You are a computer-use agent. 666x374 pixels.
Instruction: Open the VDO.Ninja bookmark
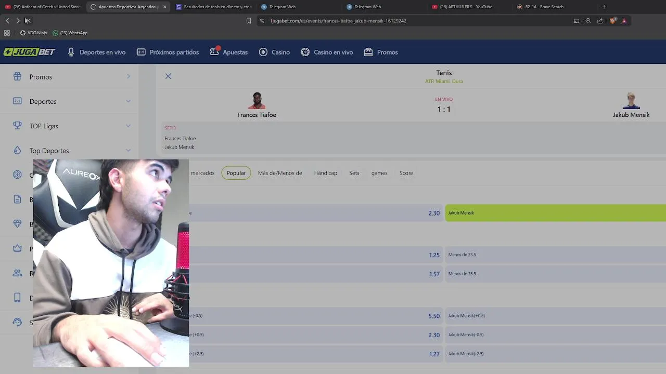33,33
